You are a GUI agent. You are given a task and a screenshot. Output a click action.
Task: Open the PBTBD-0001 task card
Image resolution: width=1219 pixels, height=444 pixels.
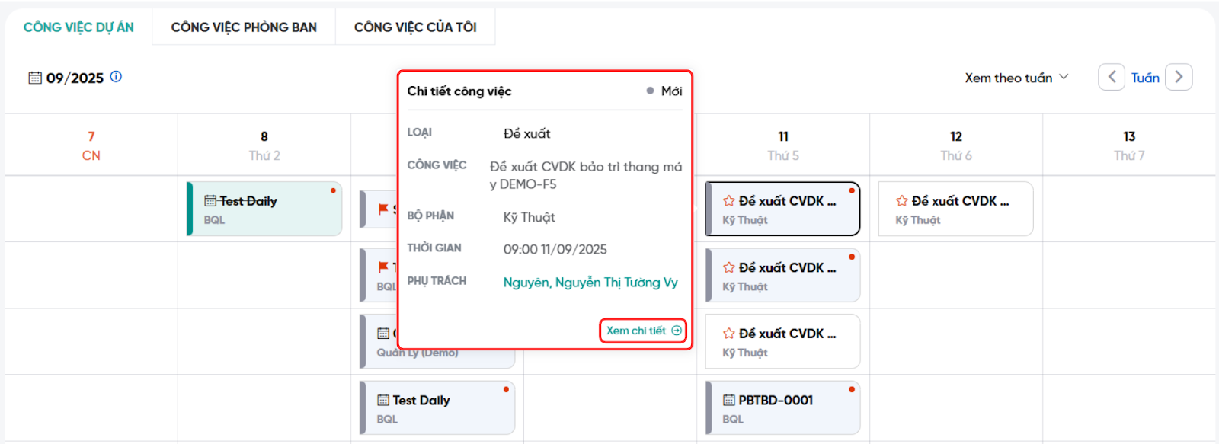[782, 408]
